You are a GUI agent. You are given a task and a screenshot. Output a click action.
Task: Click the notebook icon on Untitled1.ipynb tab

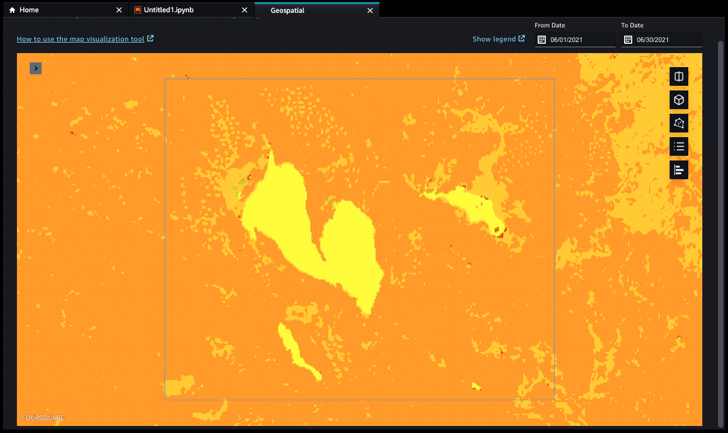coord(138,10)
